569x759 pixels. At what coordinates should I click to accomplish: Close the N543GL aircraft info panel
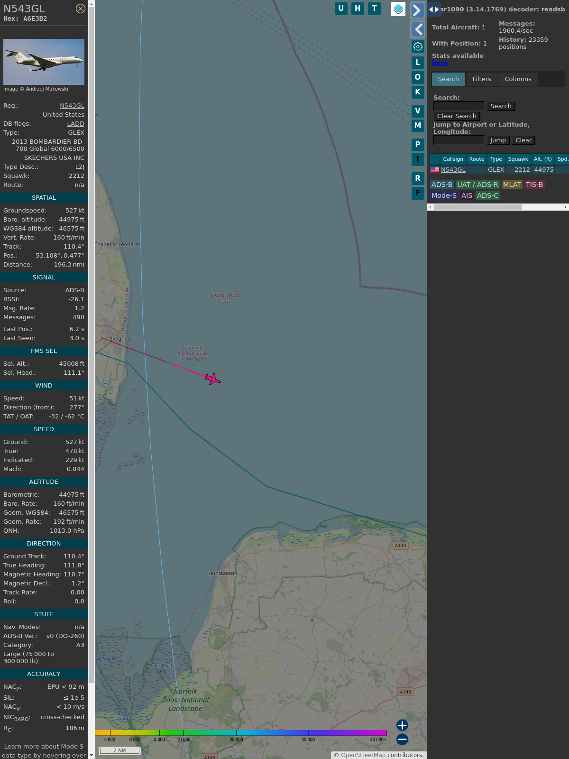click(81, 9)
